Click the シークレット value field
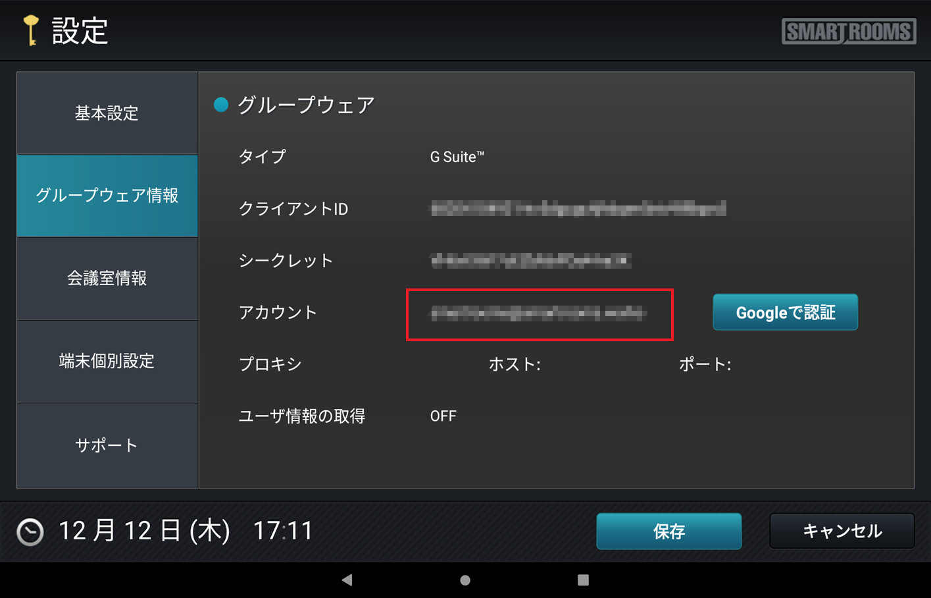Screen dimensions: 931x598 pos(530,261)
